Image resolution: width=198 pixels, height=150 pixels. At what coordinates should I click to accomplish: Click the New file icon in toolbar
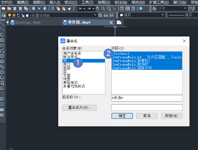click(x=4, y=9)
